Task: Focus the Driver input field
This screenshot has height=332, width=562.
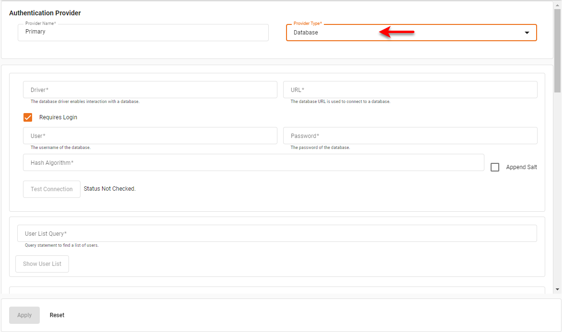Action: (x=150, y=90)
